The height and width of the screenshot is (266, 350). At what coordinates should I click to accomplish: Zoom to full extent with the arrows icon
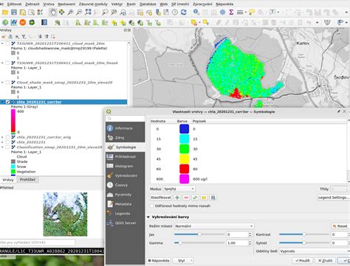[x=88, y=13]
